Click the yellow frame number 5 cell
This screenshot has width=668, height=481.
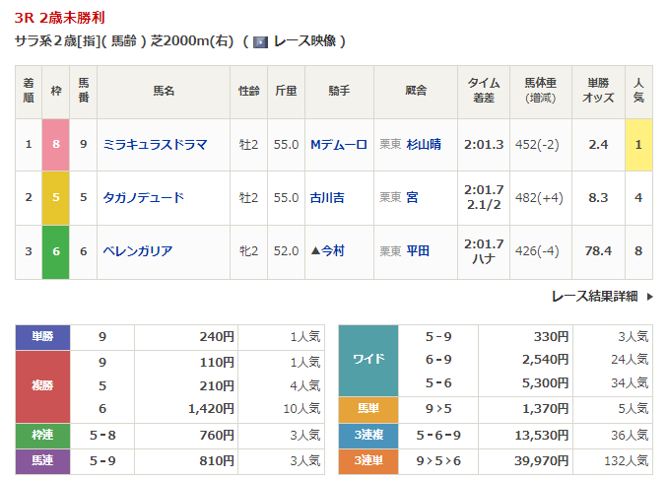pyautogui.click(x=56, y=198)
